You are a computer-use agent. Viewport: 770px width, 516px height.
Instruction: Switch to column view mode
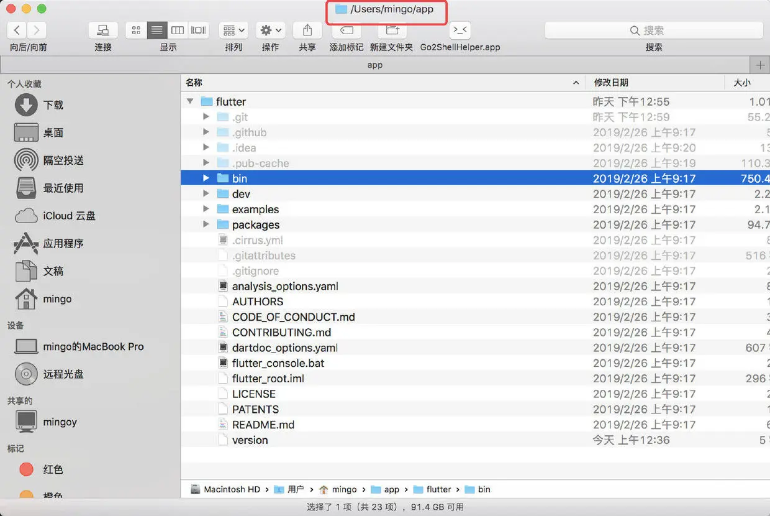178,30
